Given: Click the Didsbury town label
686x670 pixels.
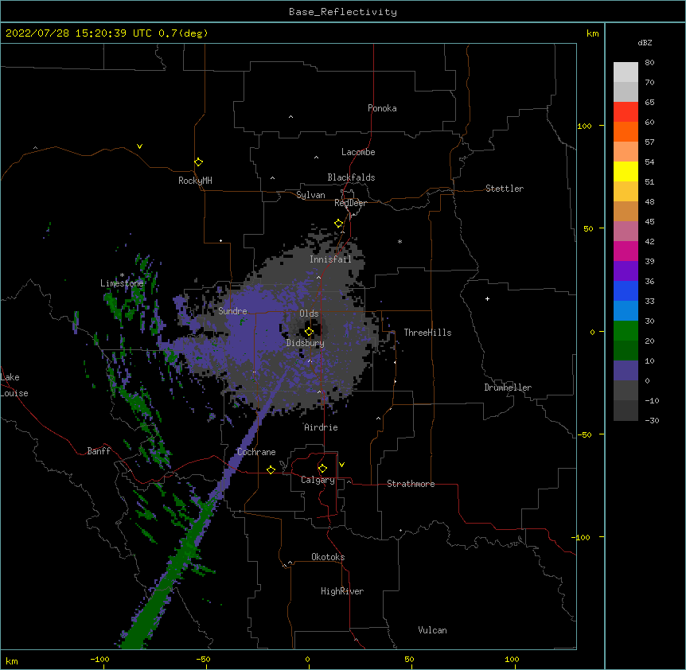Looking at the screenshot, I should [x=306, y=343].
